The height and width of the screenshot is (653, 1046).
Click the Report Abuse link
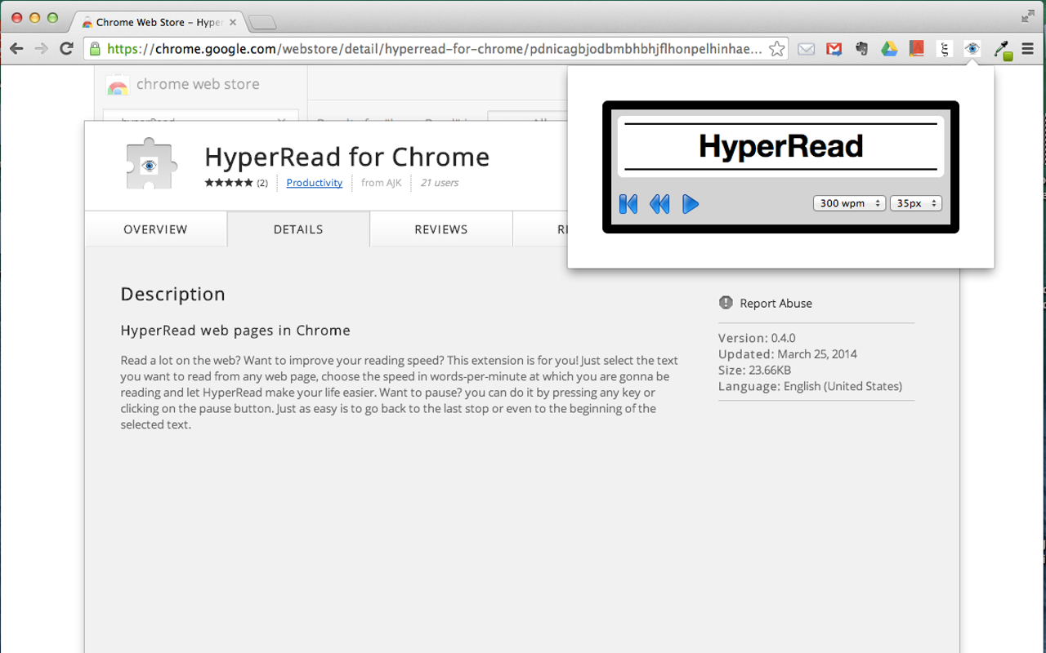tap(776, 303)
